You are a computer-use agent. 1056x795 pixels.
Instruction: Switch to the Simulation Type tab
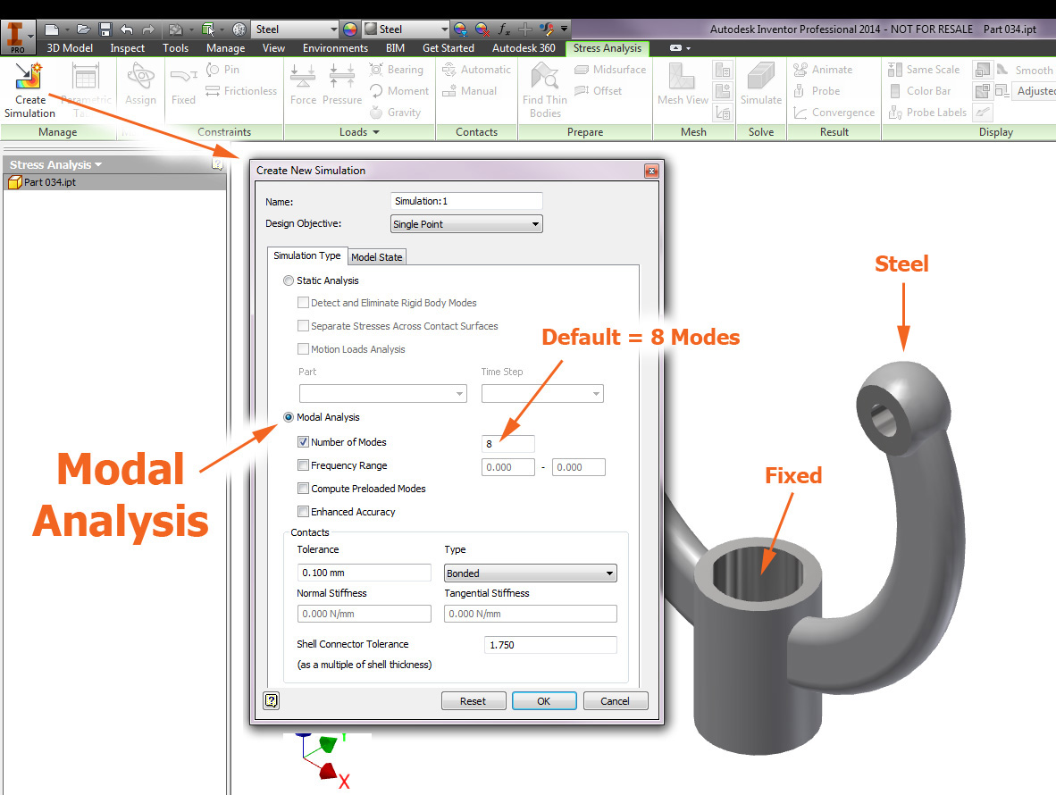(307, 255)
